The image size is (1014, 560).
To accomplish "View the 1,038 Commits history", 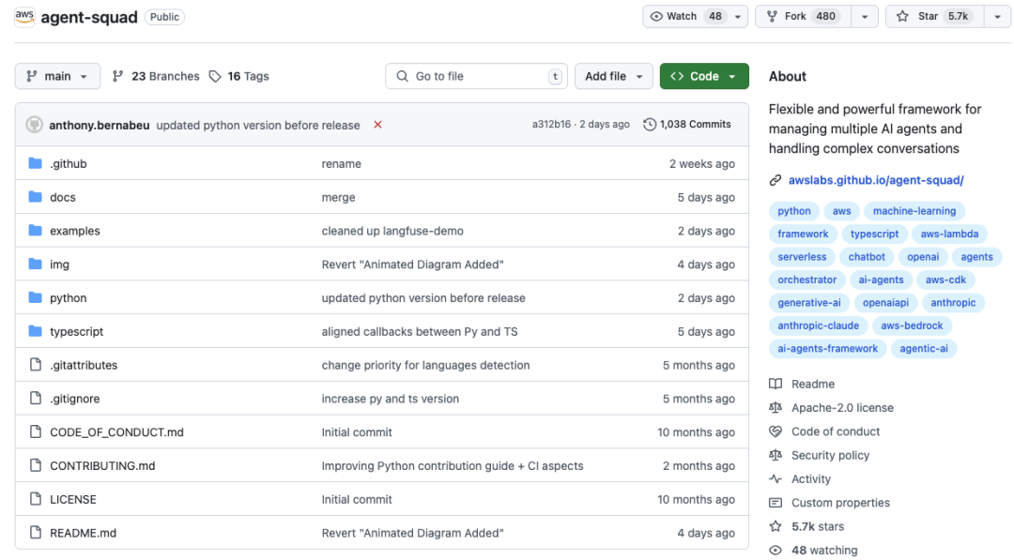I will pyautogui.click(x=686, y=124).
